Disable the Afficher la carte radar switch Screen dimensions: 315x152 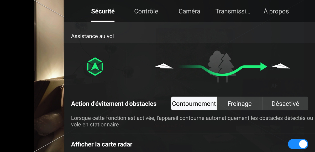tap(298, 144)
